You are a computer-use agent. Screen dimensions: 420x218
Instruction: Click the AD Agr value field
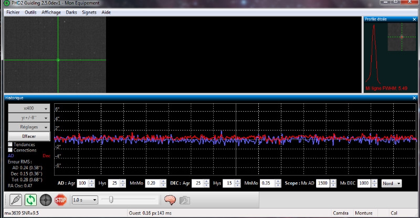point(82,183)
